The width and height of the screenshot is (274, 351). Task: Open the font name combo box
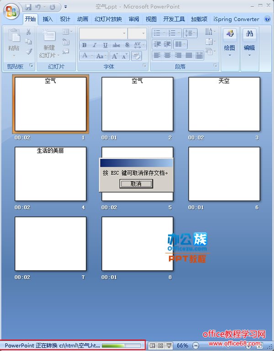click(x=103, y=33)
